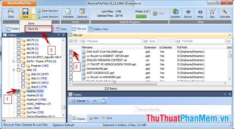Sort by Filename column header
Screen dimensions: 234x129
[87, 47]
